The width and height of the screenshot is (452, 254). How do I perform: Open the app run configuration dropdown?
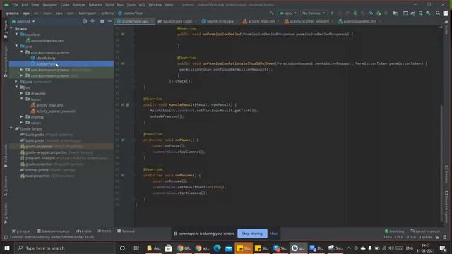tap(288, 13)
